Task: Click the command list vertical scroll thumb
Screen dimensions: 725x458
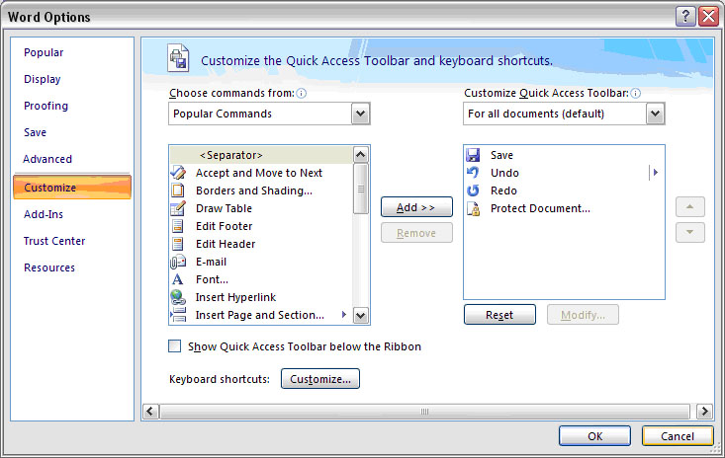Action: click(x=361, y=189)
